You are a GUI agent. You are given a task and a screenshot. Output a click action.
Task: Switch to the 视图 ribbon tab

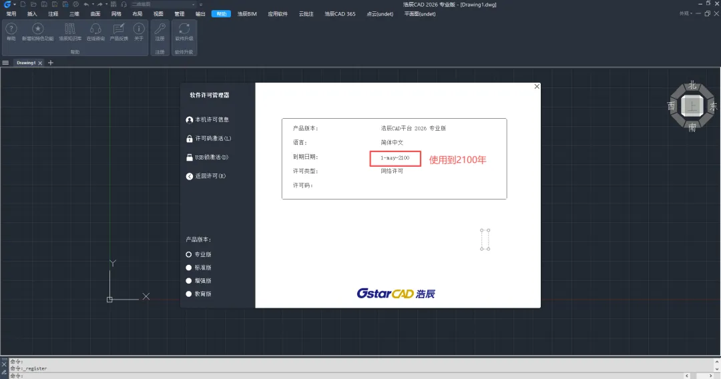[x=158, y=14]
